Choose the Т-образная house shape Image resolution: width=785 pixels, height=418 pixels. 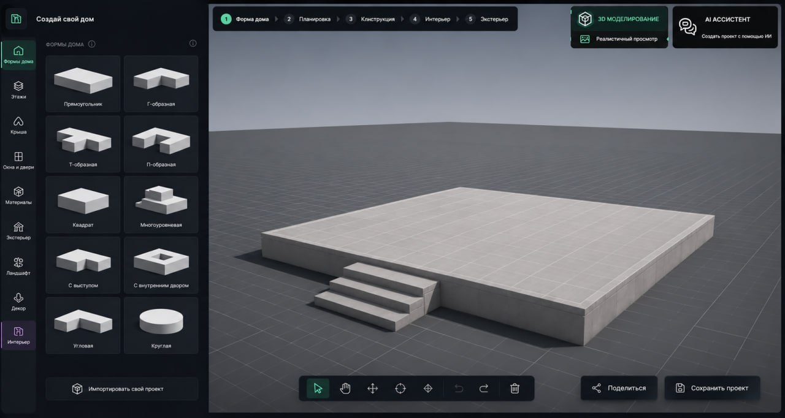83,144
